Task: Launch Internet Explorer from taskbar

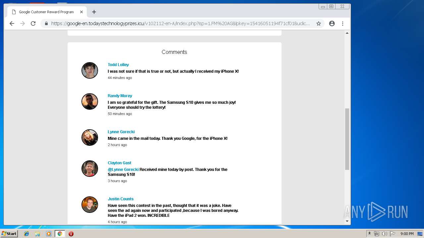Action: coord(26,234)
